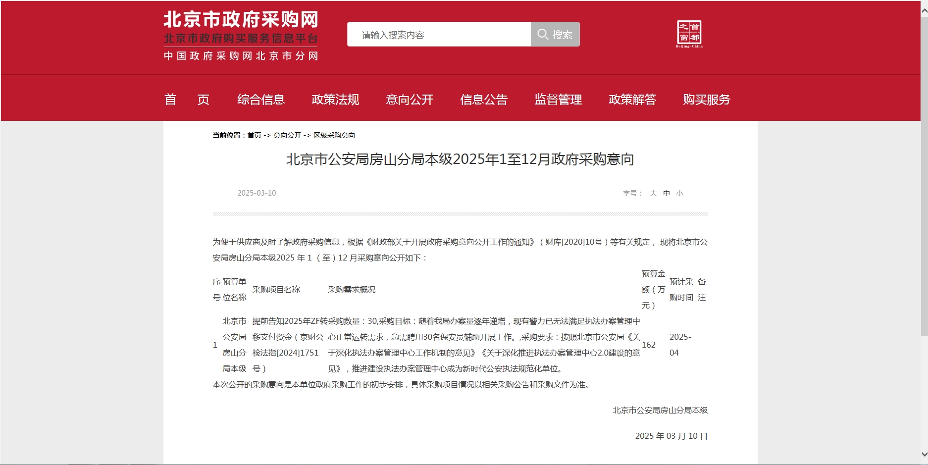
Task: Click the 北京市公安局房山分局本级 budget unit cell
Action: click(234, 345)
